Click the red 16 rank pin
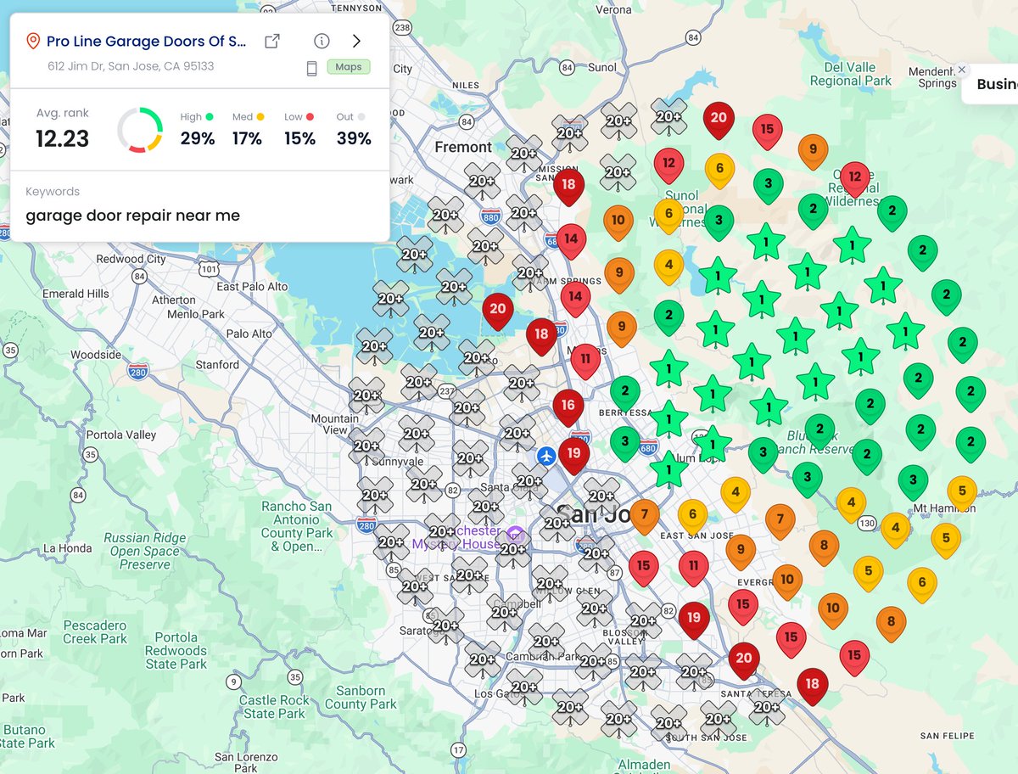Image resolution: width=1018 pixels, height=774 pixels. pyautogui.click(x=568, y=407)
